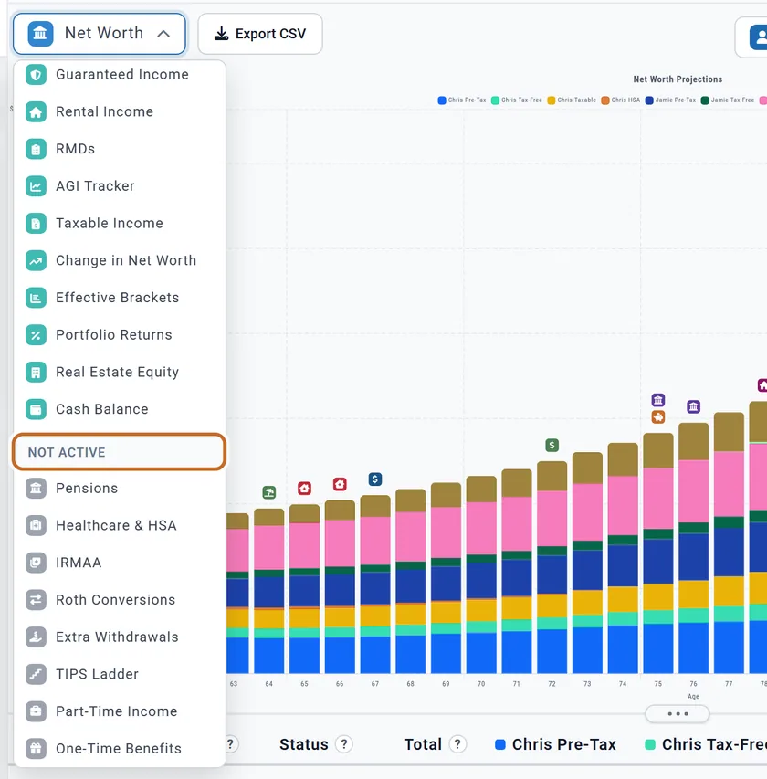Click the Export CSV button
Image resolution: width=767 pixels, height=779 pixels.
tap(260, 34)
